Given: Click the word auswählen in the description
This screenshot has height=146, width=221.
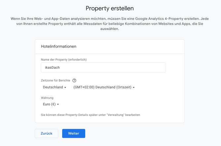Looking at the screenshot, I should click(109, 29).
